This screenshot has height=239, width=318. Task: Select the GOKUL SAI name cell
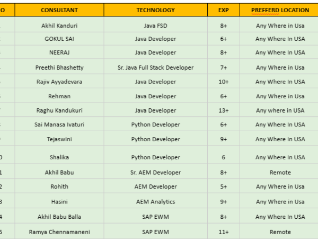59,39
